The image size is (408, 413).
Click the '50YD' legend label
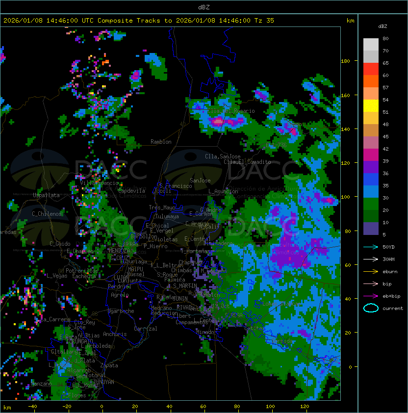pos(388,247)
